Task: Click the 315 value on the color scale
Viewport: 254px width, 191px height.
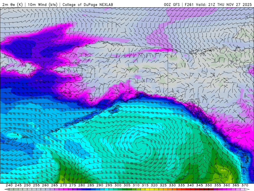Action: (145, 185)
